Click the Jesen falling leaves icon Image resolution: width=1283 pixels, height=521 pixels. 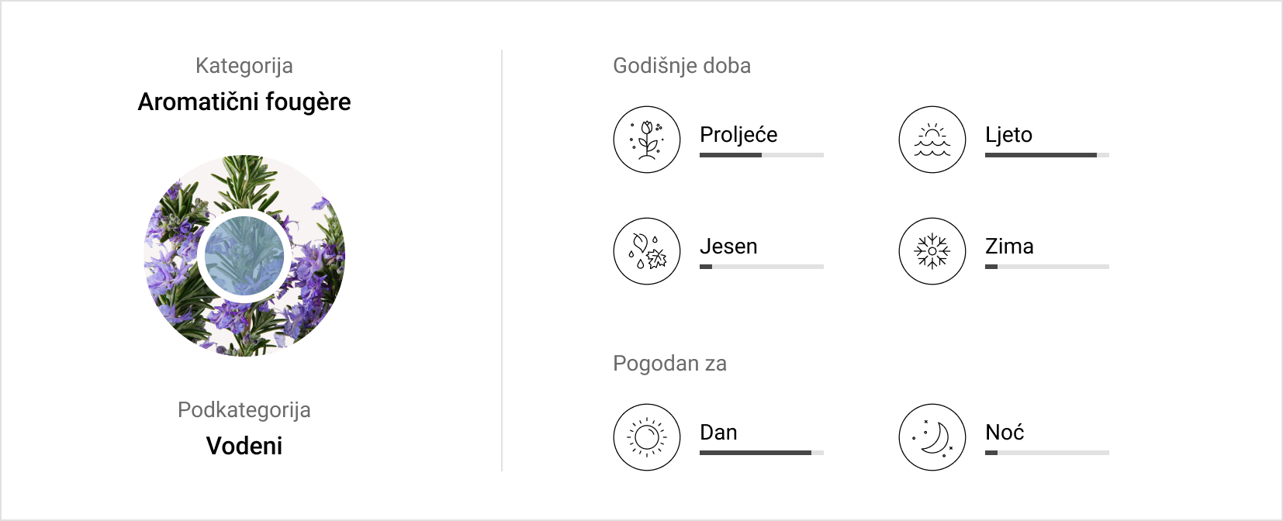point(647,251)
